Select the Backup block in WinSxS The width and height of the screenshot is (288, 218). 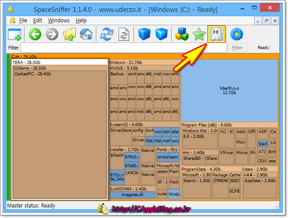(119, 78)
